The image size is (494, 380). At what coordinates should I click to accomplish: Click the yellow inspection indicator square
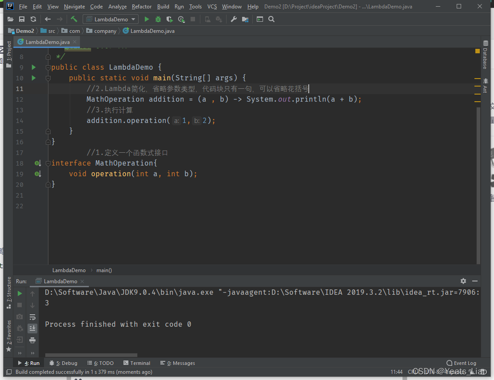(x=477, y=51)
